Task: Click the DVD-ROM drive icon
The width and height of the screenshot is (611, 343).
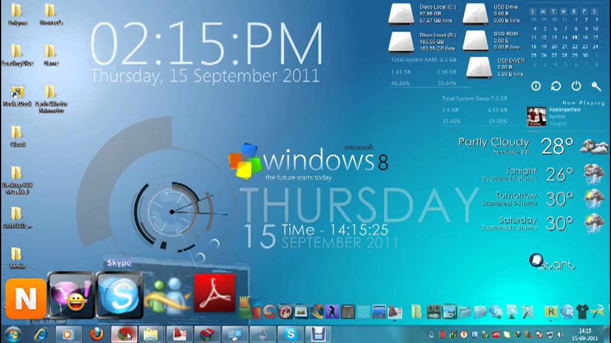Action: click(476, 40)
